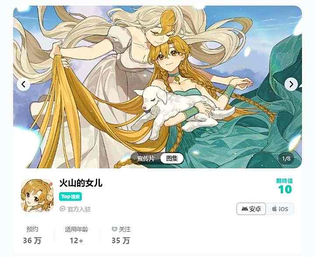Click the heart icon next to 关注

[114, 229]
